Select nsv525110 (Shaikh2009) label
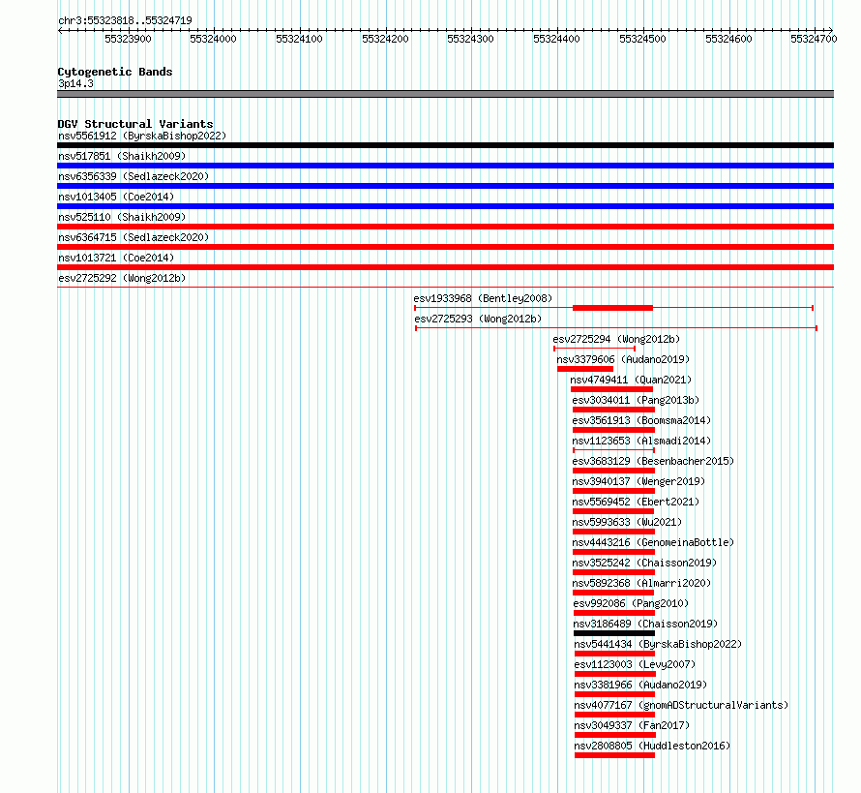The height and width of the screenshot is (793, 861). 122,217
